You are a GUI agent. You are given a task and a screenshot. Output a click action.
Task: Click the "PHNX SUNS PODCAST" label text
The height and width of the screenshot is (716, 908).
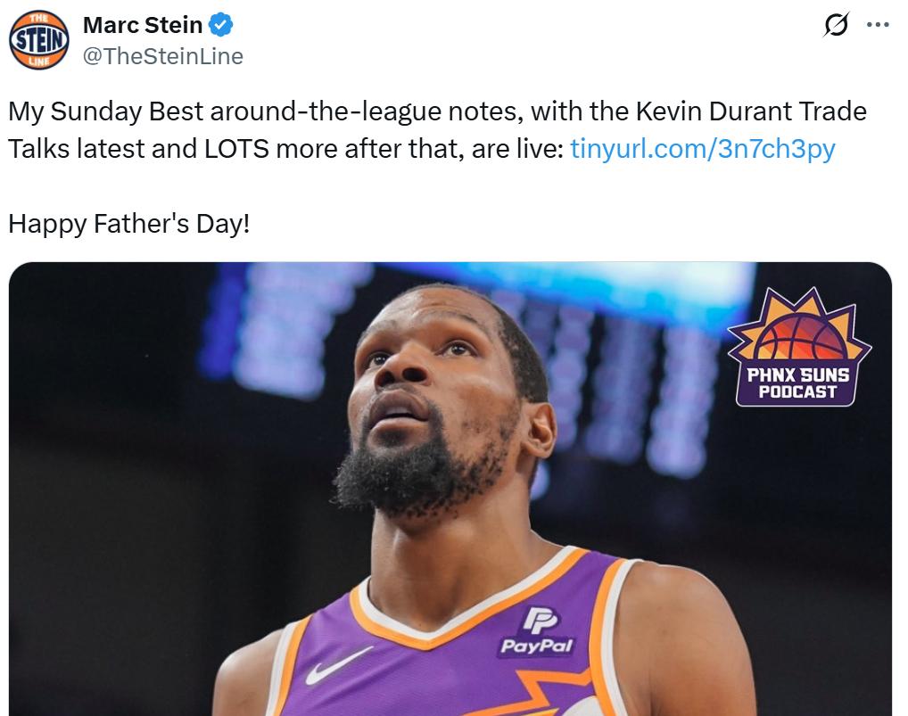point(798,383)
